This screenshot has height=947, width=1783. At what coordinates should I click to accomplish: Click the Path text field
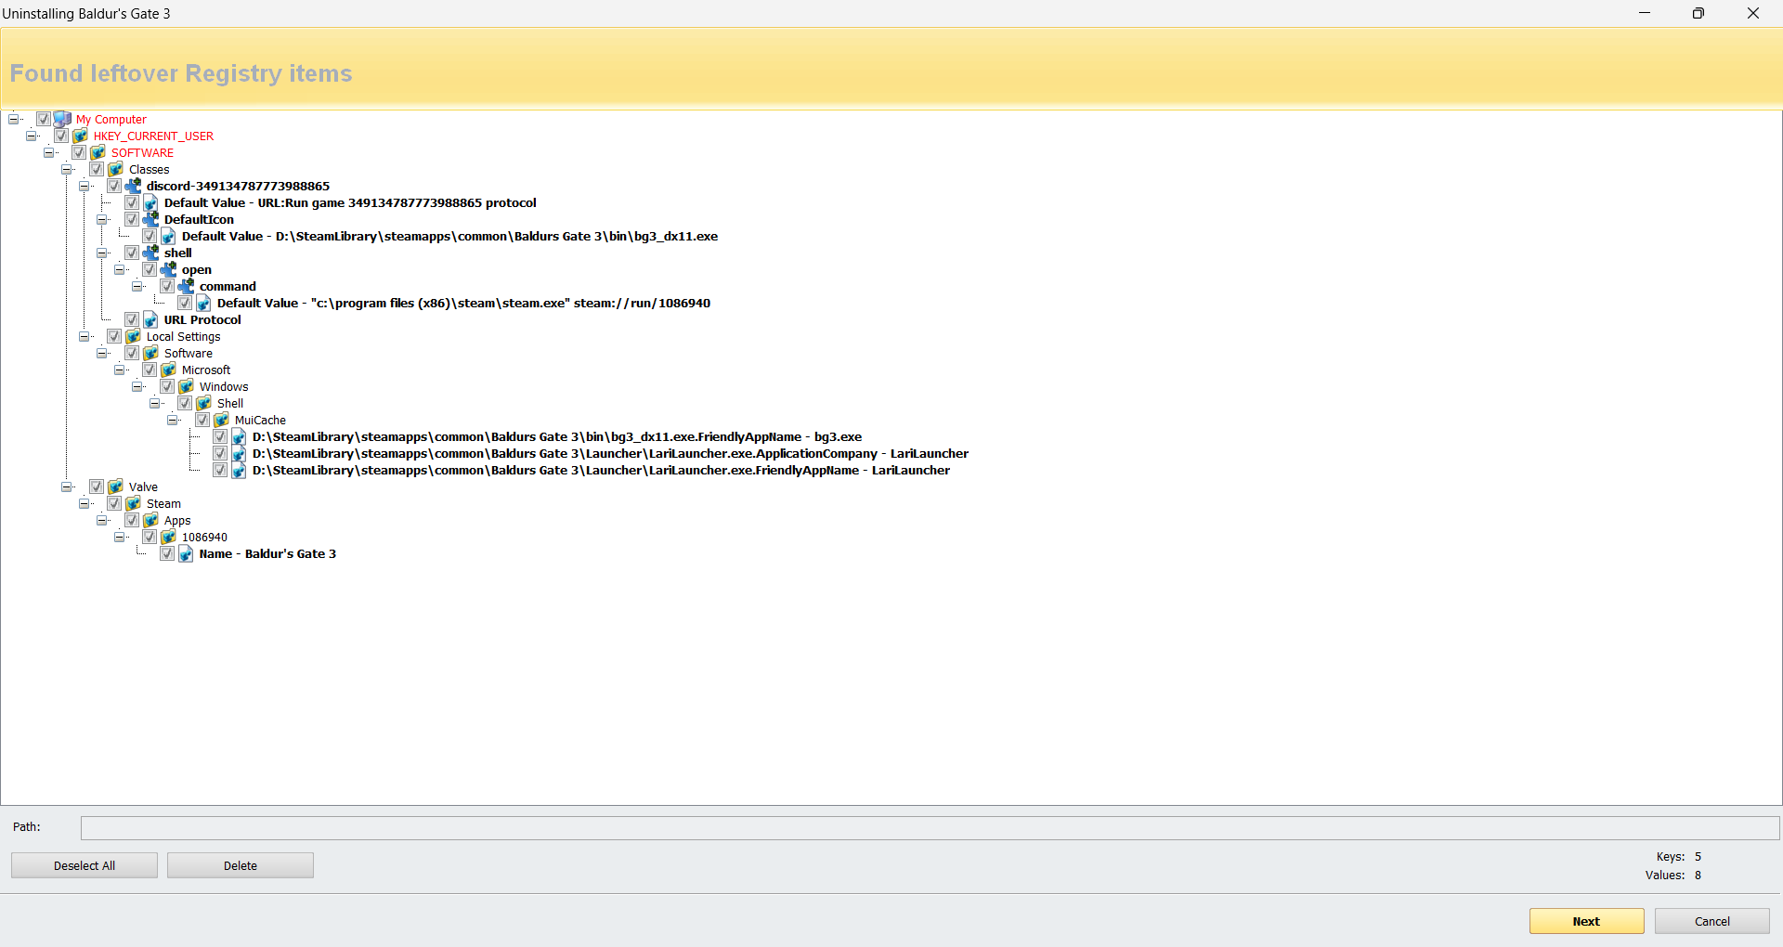930,827
